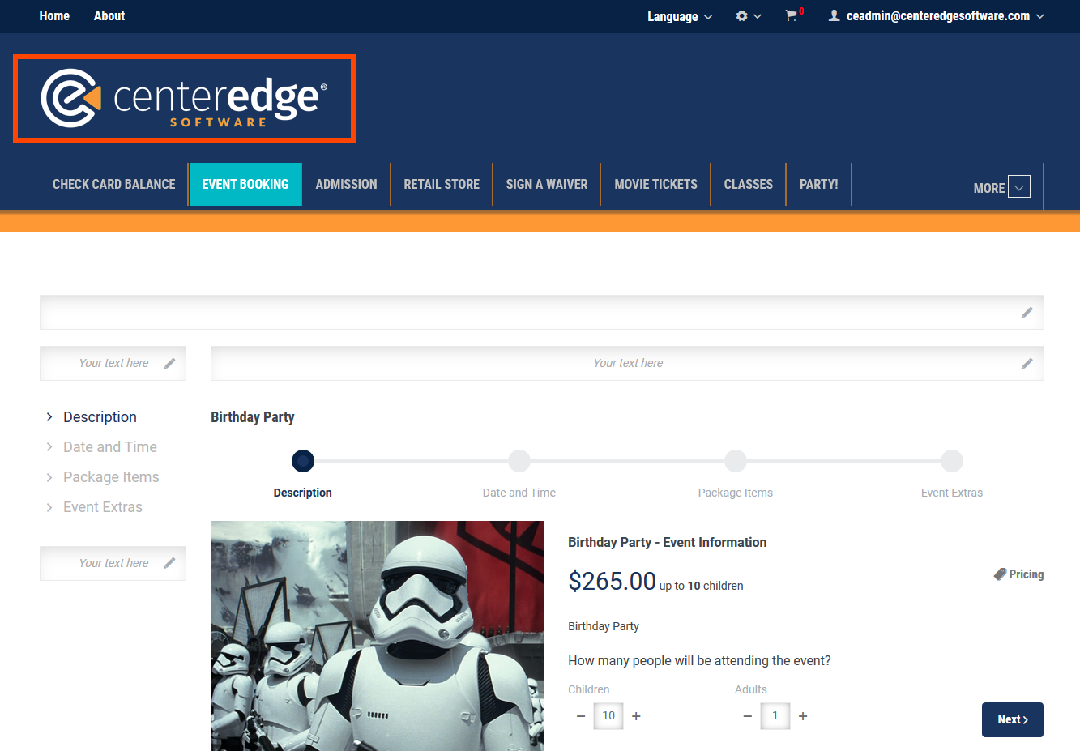Viewport: 1080px width, 751px height.
Task: Decrease the Adults count
Action: pos(748,716)
